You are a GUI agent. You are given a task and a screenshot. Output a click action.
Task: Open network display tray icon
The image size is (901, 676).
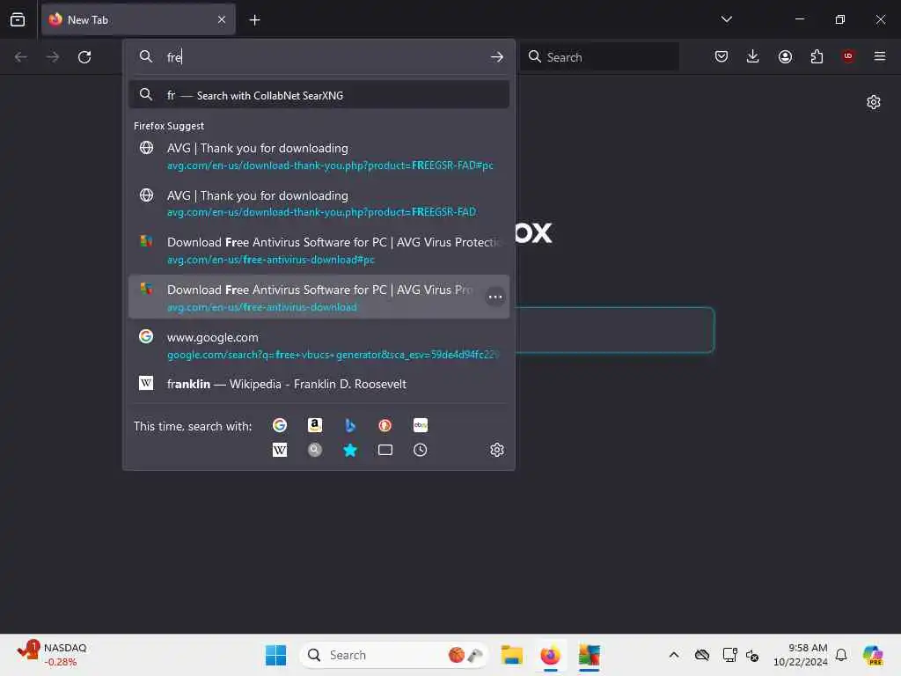click(x=729, y=655)
